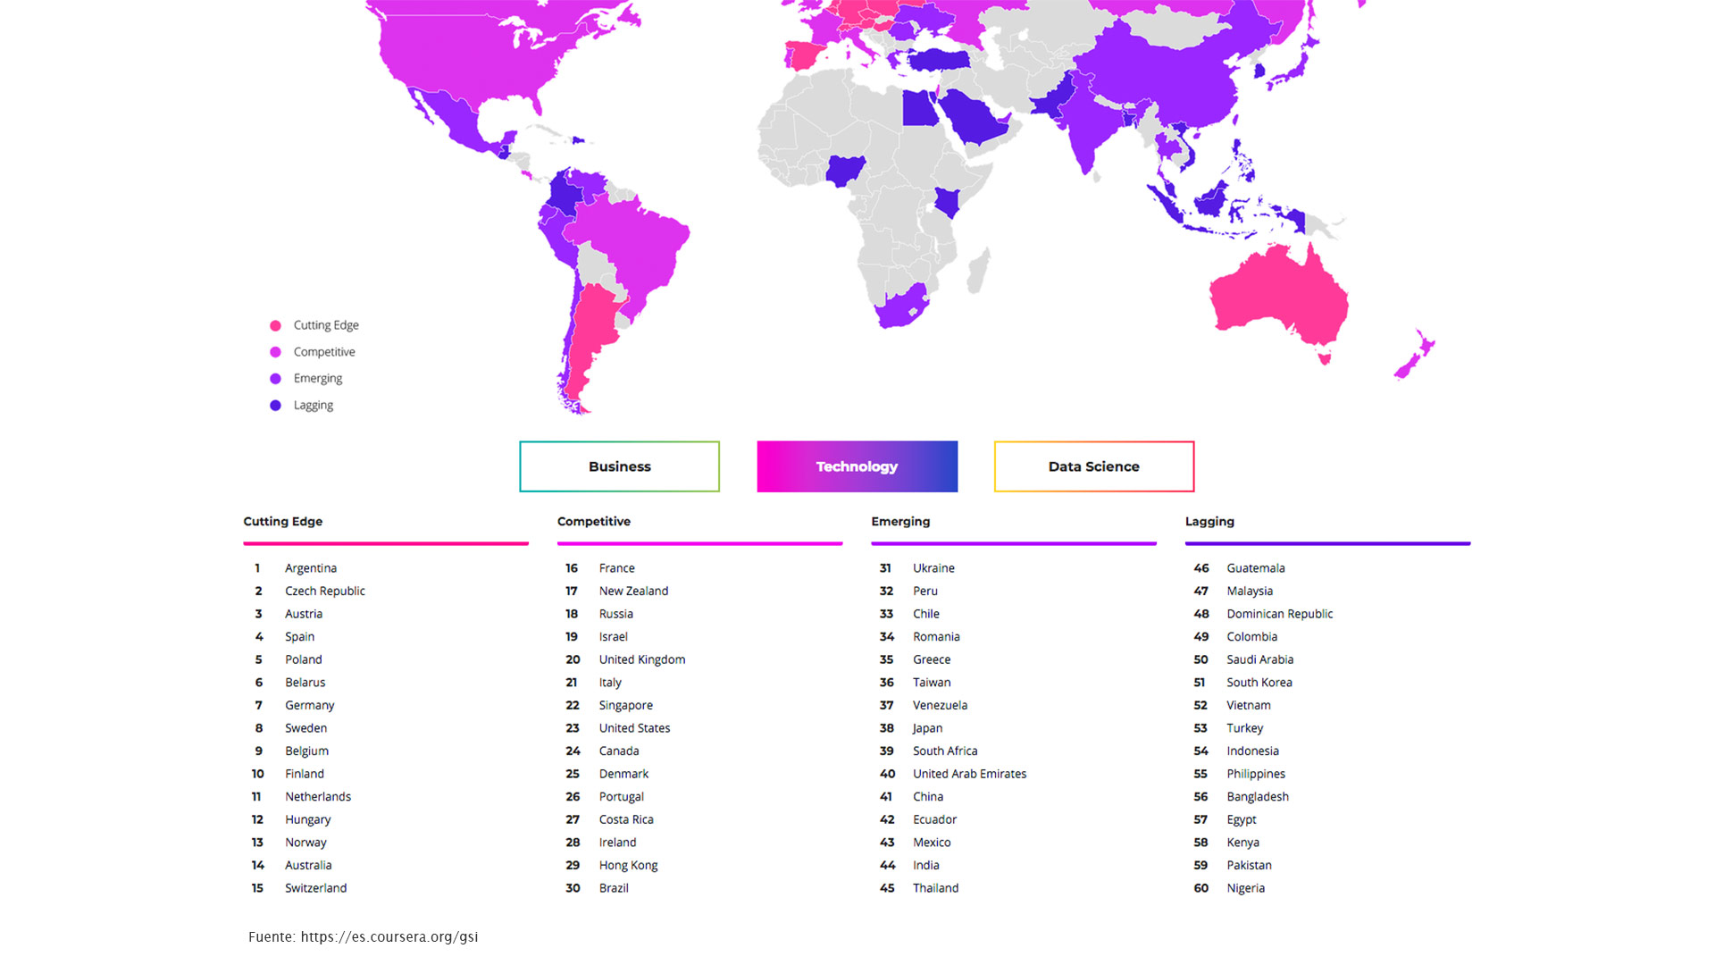Viewport: 1715px width, 965px height.
Task: Open the coursera.org/gsi source link
Action: click(x=388, y=936)
